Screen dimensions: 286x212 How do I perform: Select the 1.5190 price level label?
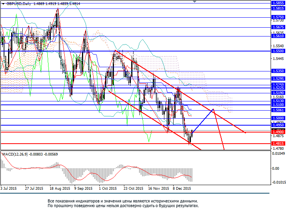tap(278, 93)
